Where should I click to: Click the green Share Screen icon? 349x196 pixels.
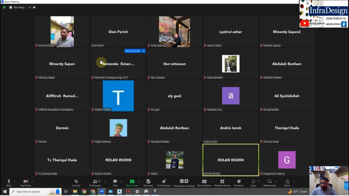[x=132, y=182]
